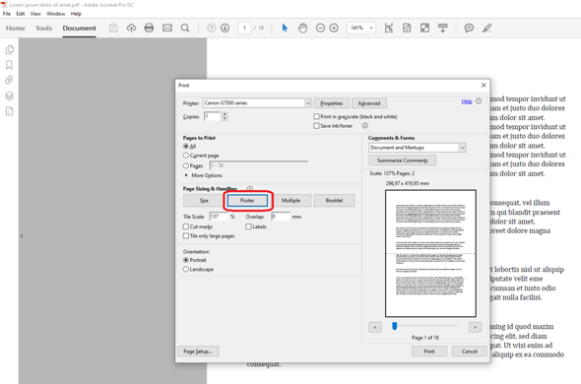The width and height of the screenshot is (581, 384).
Task: Select Landscape orientation
Action: (x=186, y=269)
